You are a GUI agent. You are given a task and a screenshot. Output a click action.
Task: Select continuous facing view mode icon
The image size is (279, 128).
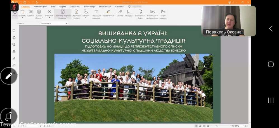point(208,126)
